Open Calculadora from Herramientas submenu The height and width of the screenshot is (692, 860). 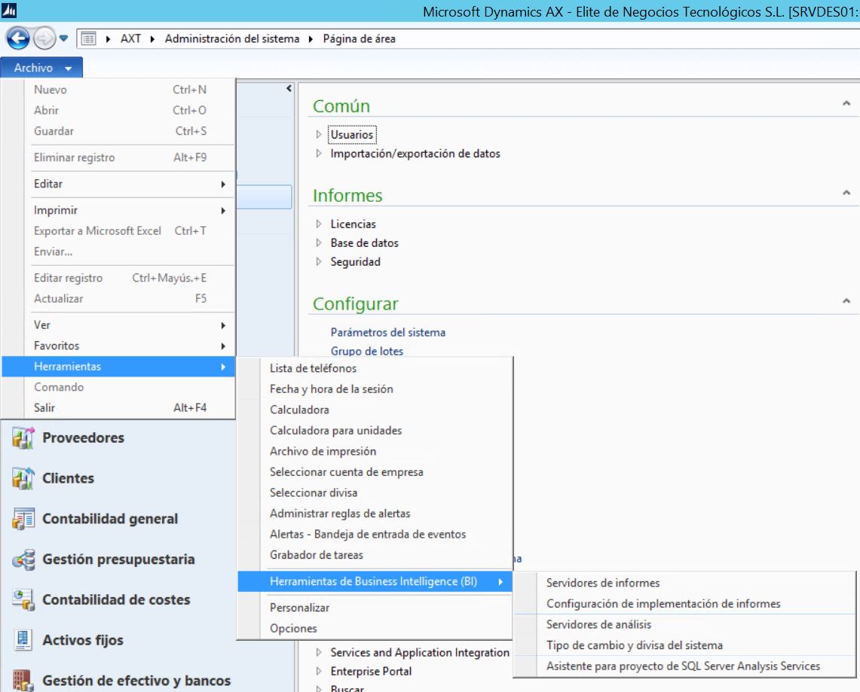click(375, 410)
